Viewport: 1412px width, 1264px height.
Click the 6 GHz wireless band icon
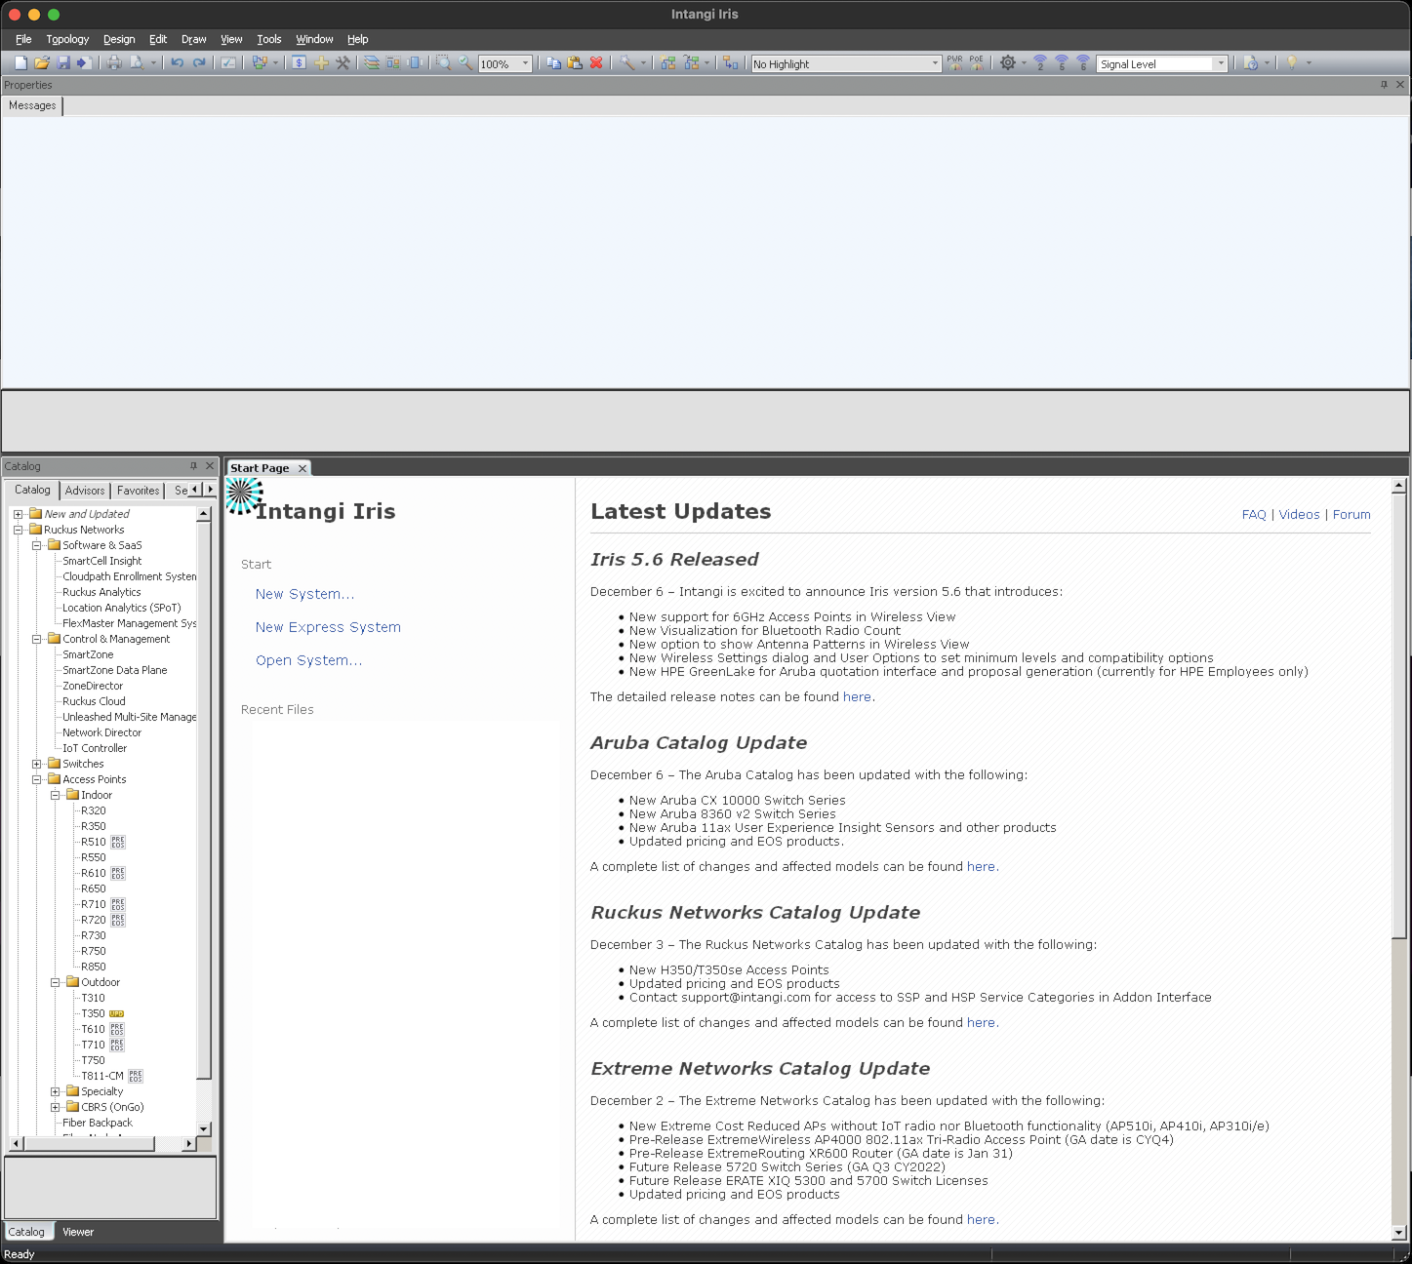(x=1083, y=63)
